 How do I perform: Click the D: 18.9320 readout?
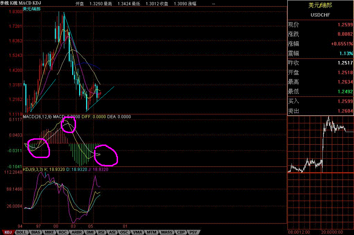click(x=77, y=169)
